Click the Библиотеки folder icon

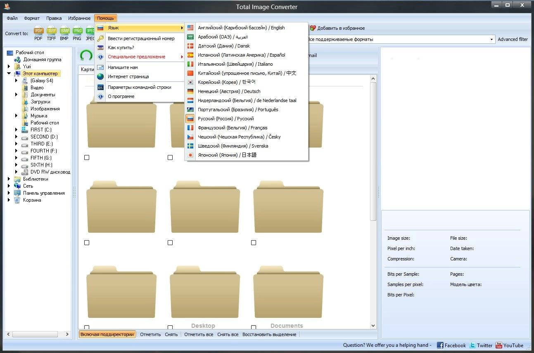tap(17, 179)
